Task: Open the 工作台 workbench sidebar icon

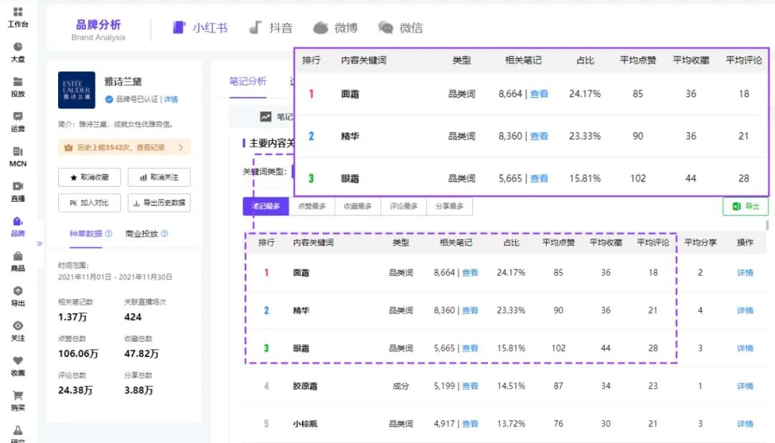Action: pos(18,17)
